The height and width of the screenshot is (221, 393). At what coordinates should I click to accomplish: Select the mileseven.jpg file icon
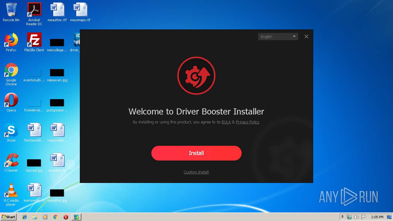click(x=57, y=75)
